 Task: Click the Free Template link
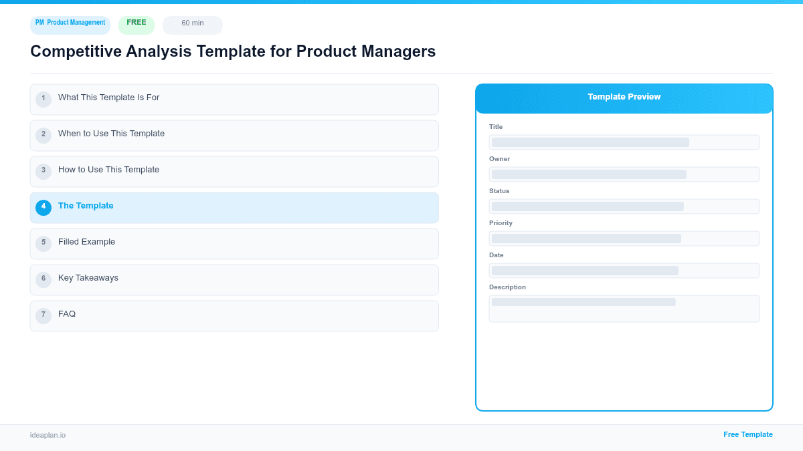[x=748, y=434]
